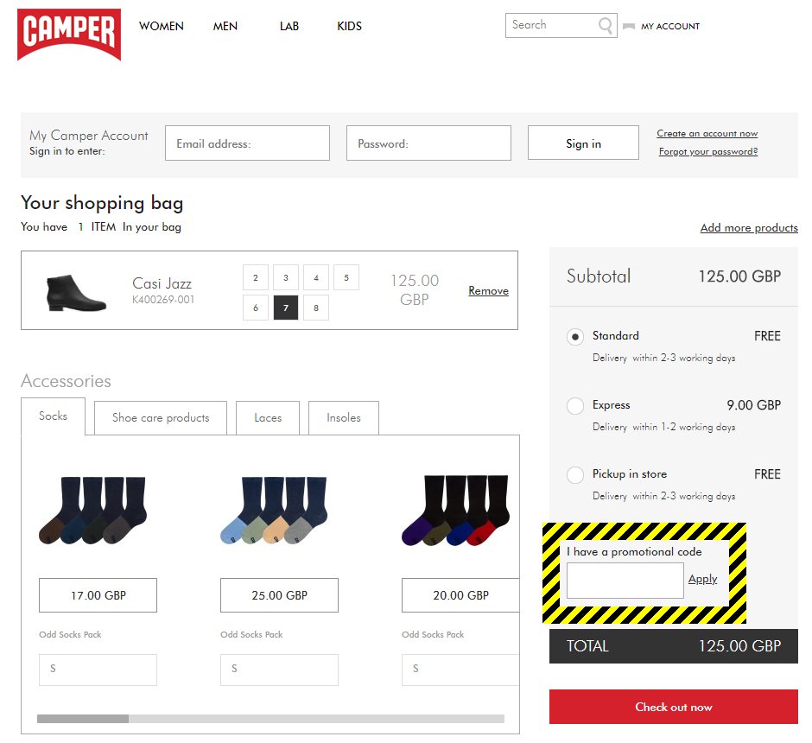Focus the promotional code field
Screen dimensions: 812x743
click(x=625, y=581)
